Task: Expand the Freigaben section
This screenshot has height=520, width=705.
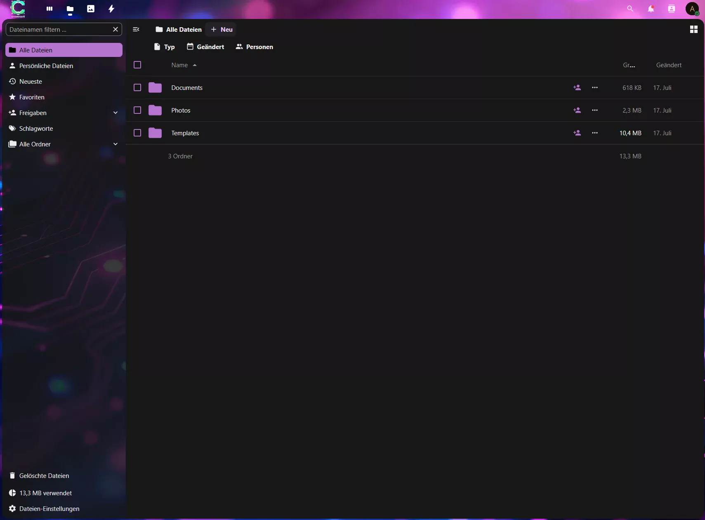Action: tap(115, 113)
